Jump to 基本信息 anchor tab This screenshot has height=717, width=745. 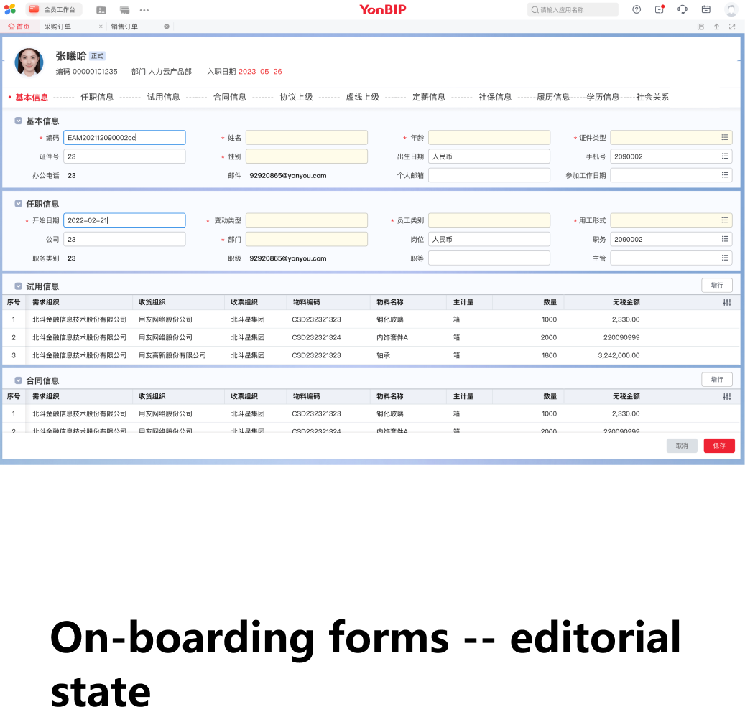point(32,98)
